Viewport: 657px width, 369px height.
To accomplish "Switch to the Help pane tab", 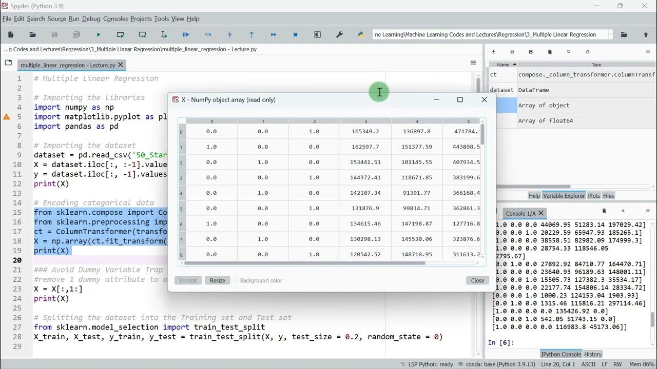I will coord(534,196).
